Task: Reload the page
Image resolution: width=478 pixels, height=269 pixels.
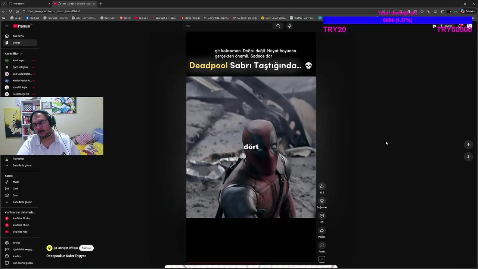Action: tap(10, 11)
